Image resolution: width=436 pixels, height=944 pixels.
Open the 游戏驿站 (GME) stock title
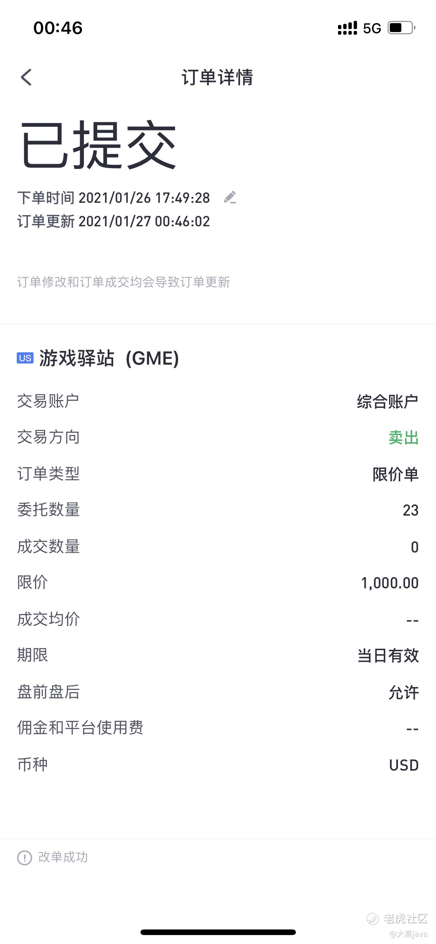(109, 358)
